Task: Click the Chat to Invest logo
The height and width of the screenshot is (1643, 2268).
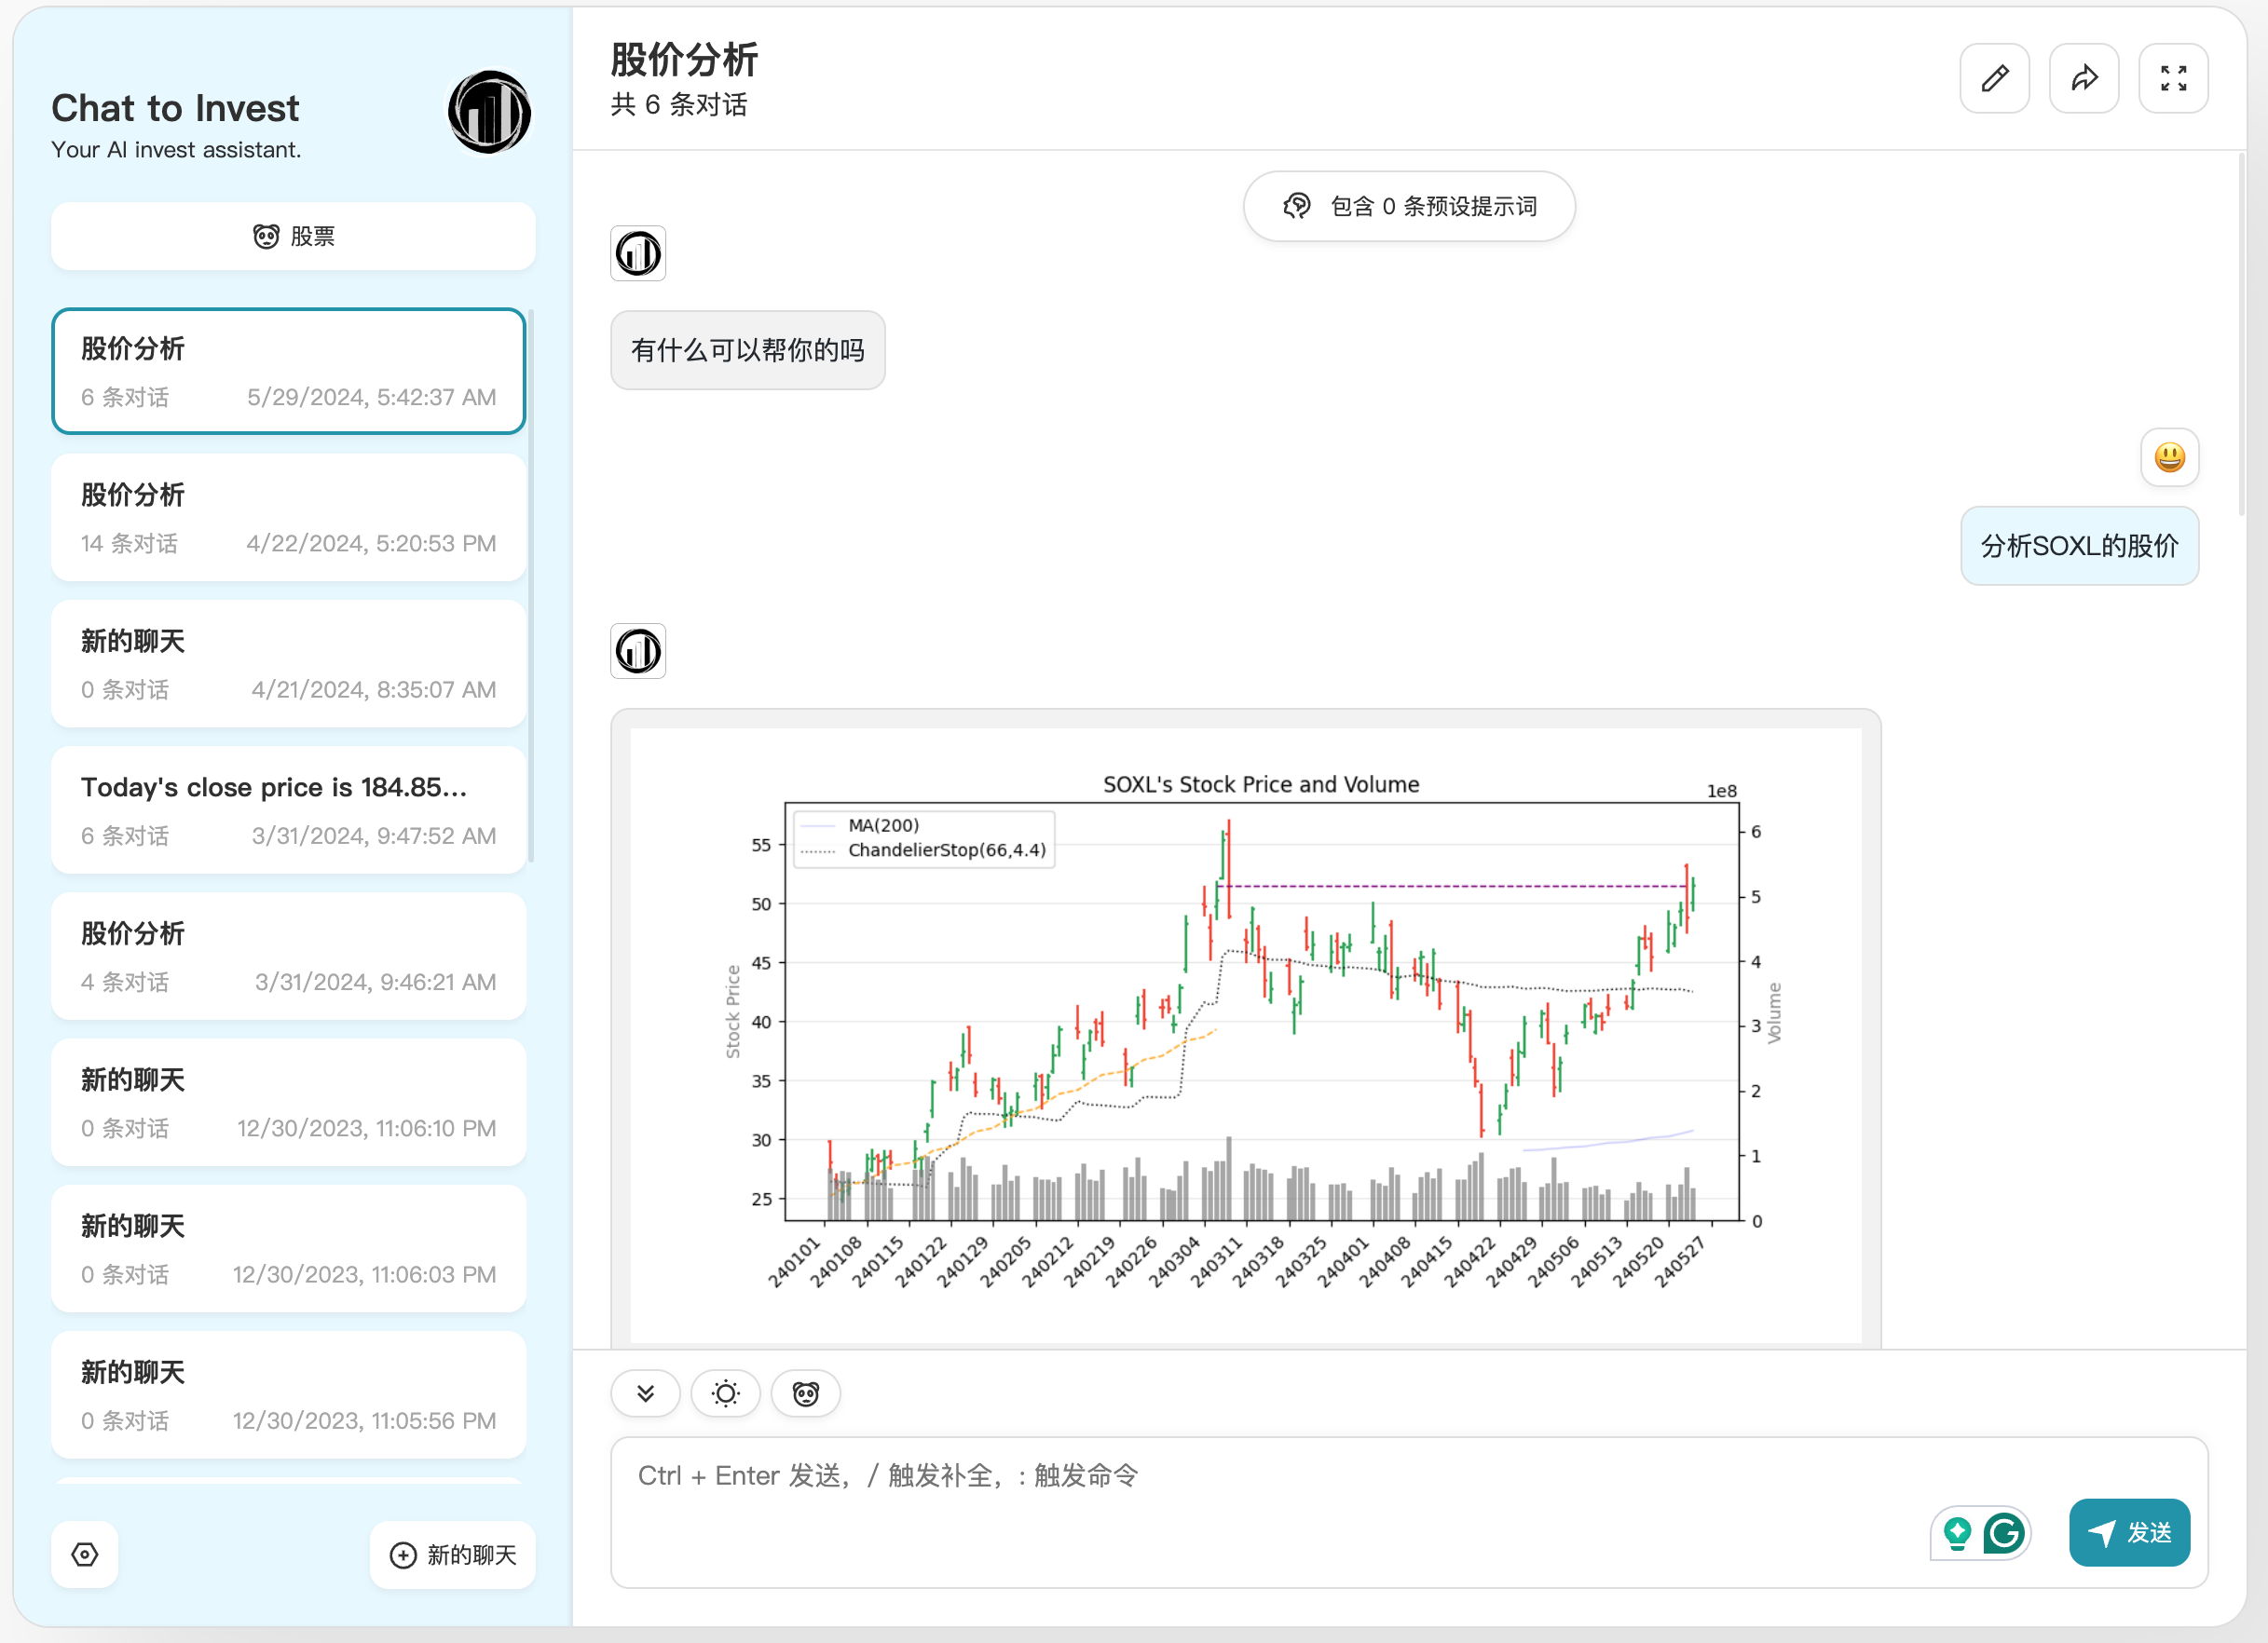Action: coord(489,112)
